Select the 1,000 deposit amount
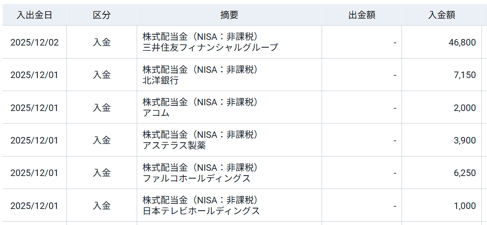 point(464,206)
